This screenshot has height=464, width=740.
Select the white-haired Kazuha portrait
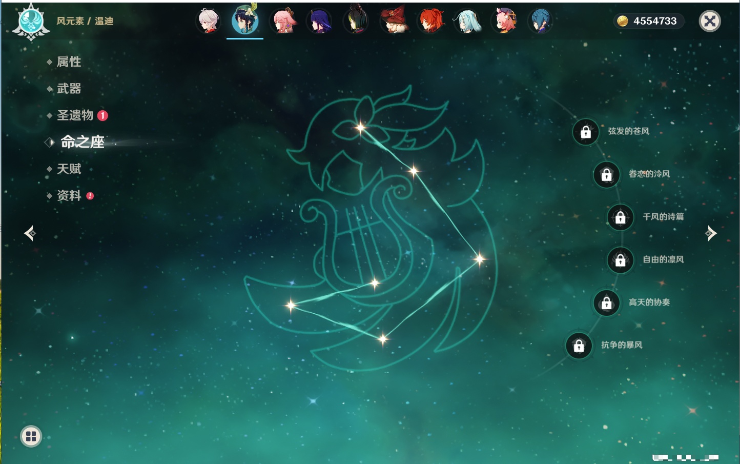pyautogui.click(x=208, y=21)
